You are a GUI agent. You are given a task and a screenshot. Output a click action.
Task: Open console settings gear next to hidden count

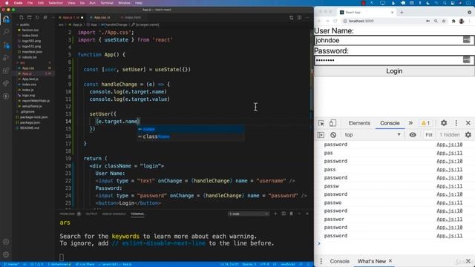click(x=468, y=135)
